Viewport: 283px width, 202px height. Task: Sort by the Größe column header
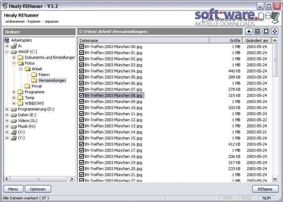click(x=226, y=40)
